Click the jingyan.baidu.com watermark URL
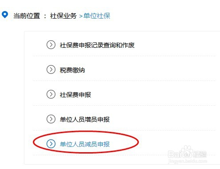The image size is (220, 169). click(188, 161)
